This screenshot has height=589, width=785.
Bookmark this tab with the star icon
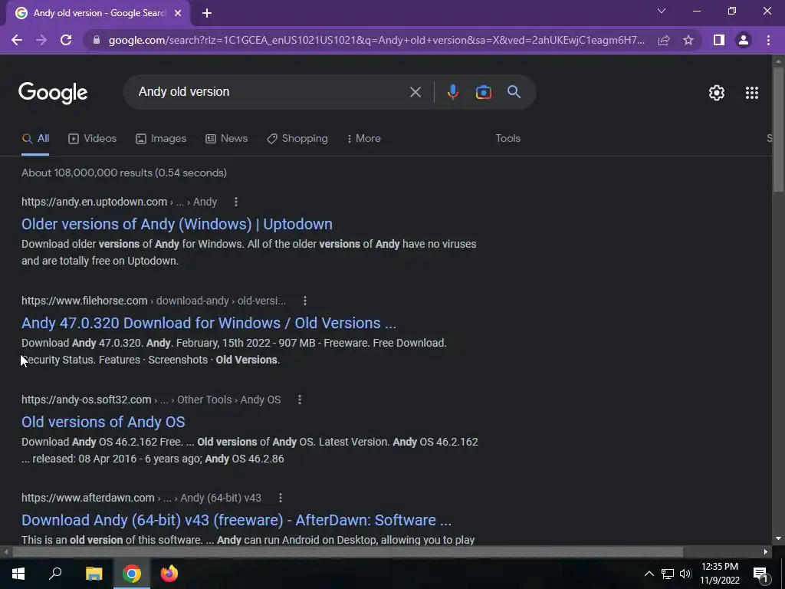(688, 40)
